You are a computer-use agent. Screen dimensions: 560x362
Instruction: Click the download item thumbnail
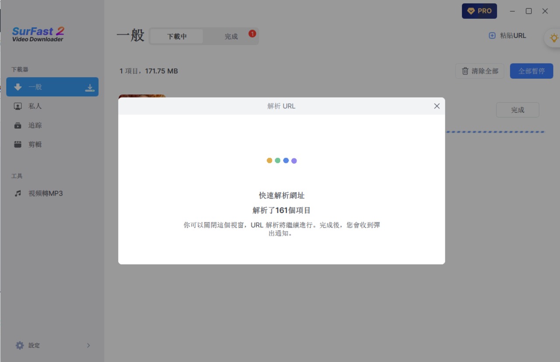click(x=142, y=96)
